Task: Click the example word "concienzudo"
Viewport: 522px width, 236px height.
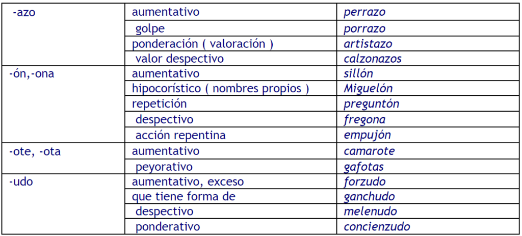Action: (x=377, y=227)
